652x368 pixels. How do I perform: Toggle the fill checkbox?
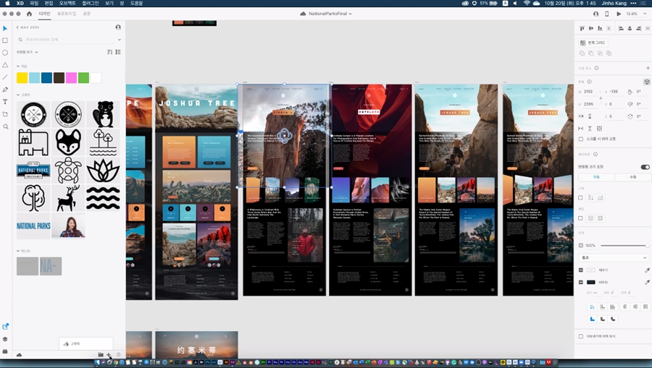[581, 270]
